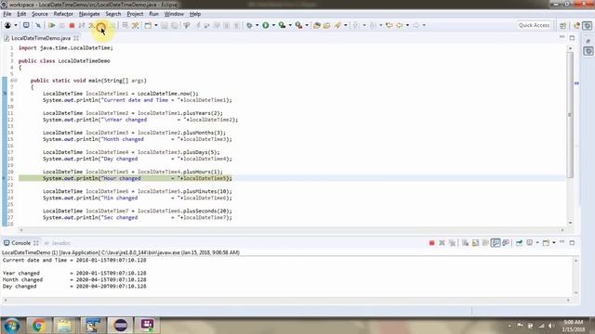This screenshot has height=334, width=595.
Task: Toggle Word Wrap in Console toolbar
Action: pos(485,243)
